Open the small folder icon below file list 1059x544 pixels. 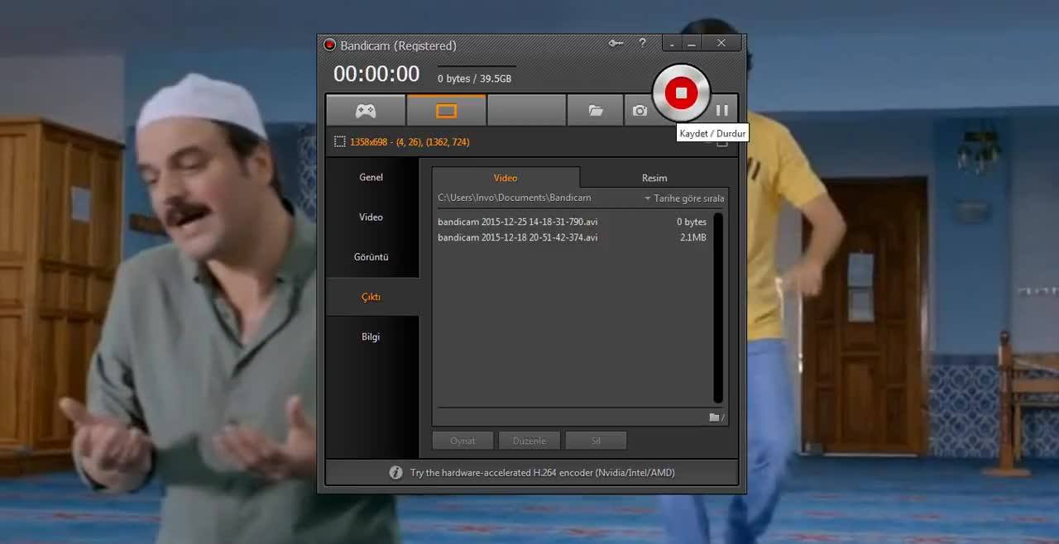pyautogui.click(x=716, y=418)
